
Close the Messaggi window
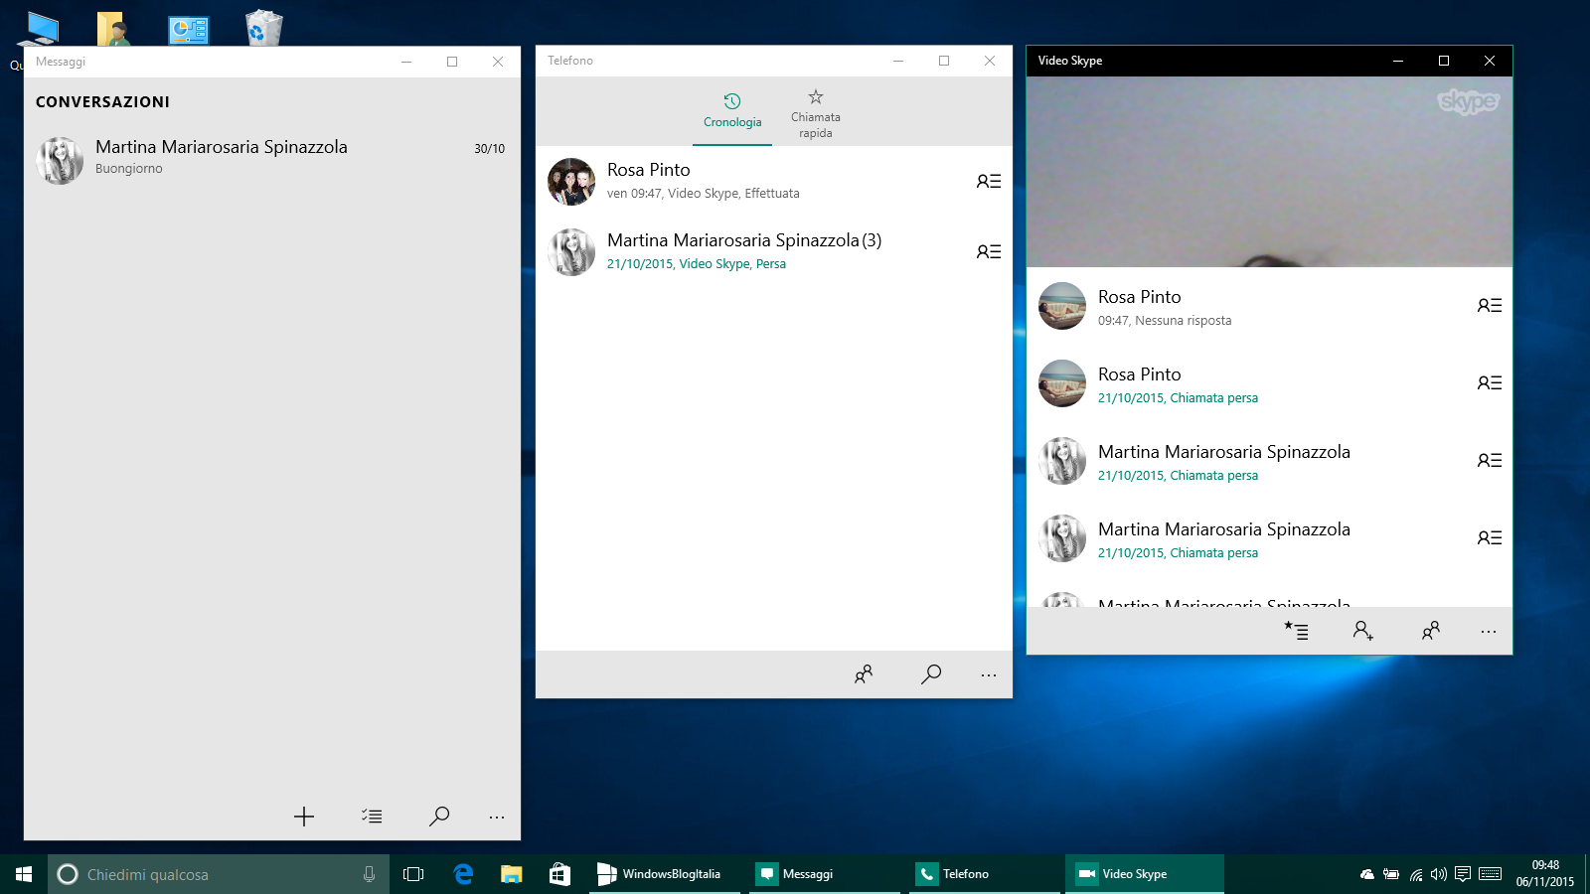coord(498,62)
